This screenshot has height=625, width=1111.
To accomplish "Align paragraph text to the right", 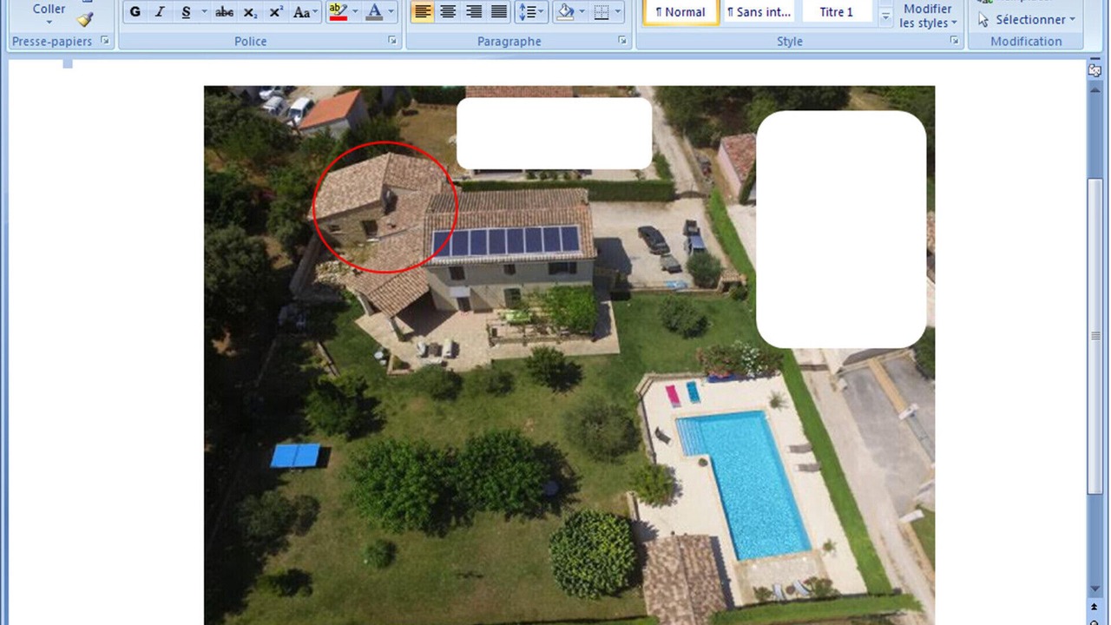I will (x=474, y=12).
